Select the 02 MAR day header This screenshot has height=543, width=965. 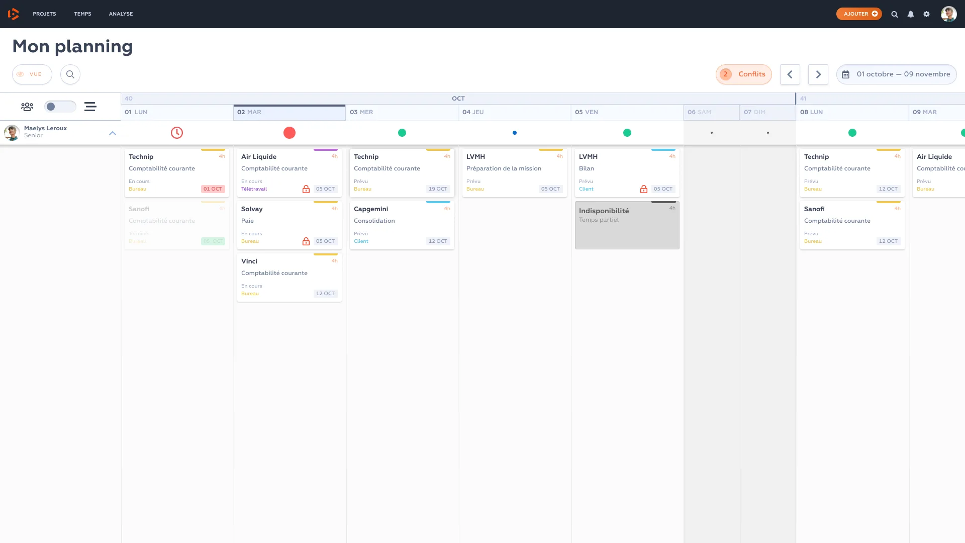[289, 112]
